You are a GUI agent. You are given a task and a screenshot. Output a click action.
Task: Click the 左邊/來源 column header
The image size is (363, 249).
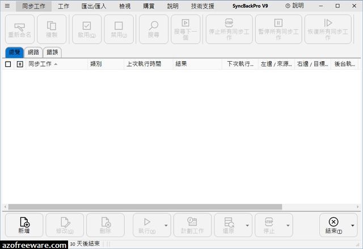pos(276,64)
